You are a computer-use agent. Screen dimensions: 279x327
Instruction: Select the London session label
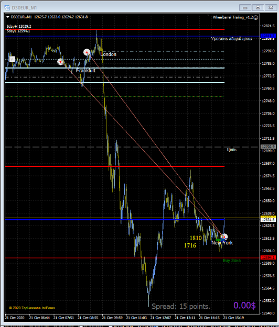point(108,54)
